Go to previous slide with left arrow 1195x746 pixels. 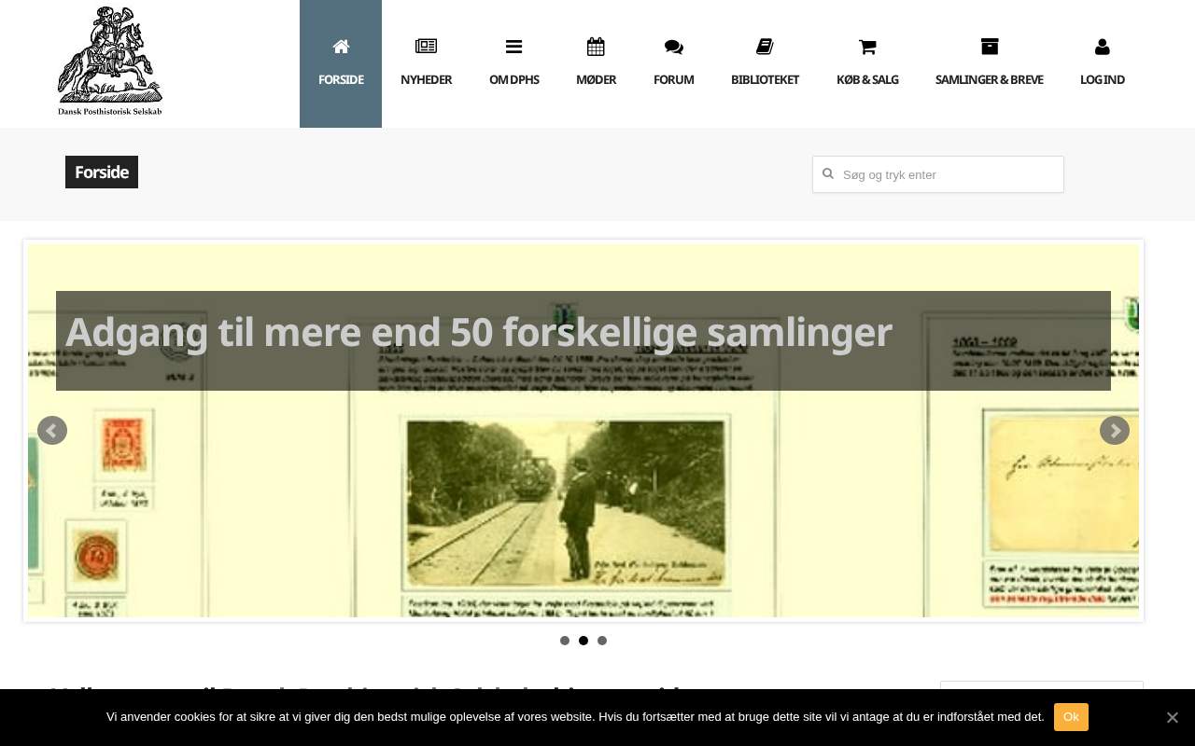[52, 431]
